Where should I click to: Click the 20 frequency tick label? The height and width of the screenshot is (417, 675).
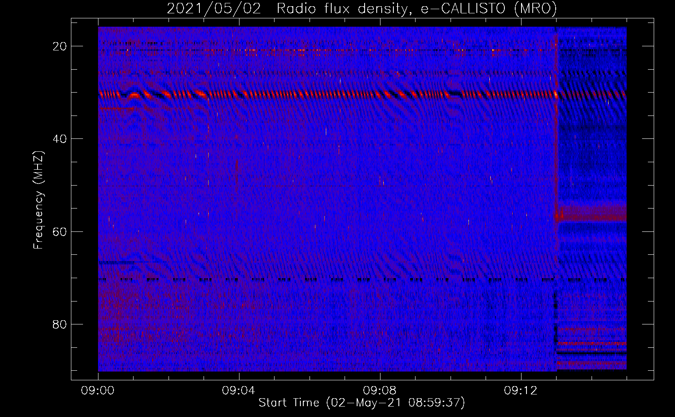pos(60,46)
